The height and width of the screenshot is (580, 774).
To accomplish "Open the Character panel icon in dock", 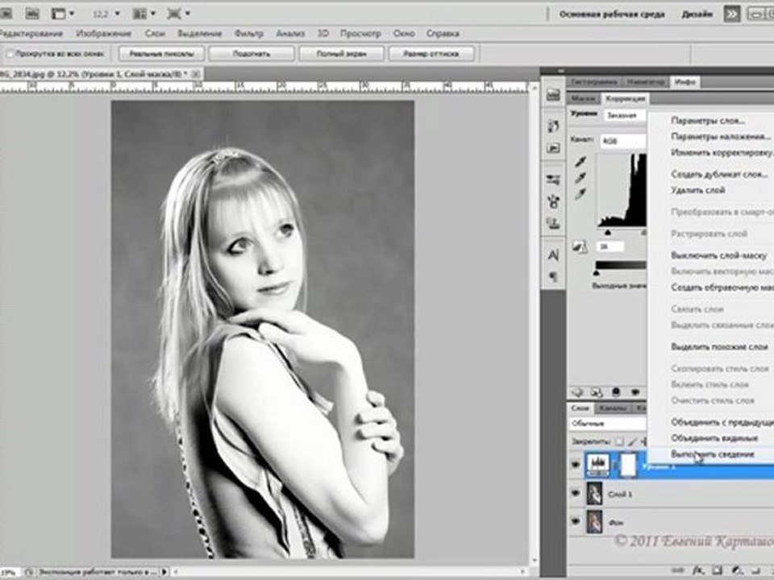I will click(553, 255).
